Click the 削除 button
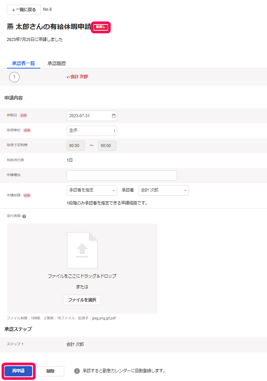Image resolution: width=267 pixels, height=381 pixels. coord(51,371)
